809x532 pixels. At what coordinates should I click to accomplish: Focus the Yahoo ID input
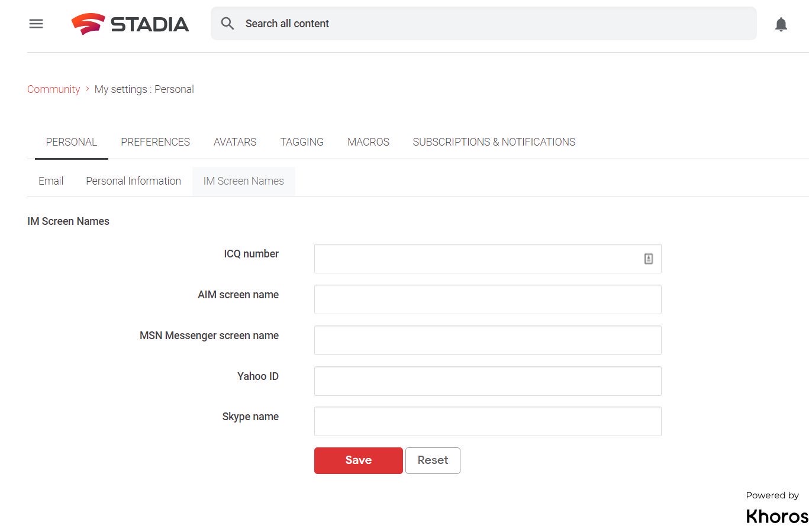[487, 381]
